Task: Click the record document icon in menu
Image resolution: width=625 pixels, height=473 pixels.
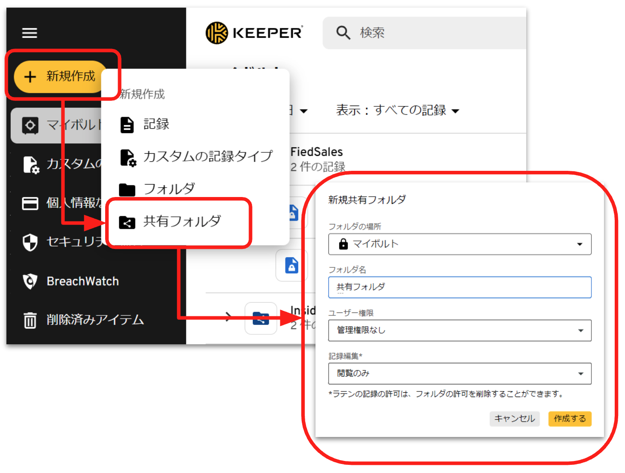Action: point(127,125)
